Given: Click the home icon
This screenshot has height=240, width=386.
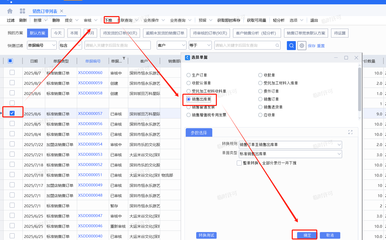Looking at the screenshot, I should click(10, 11).
